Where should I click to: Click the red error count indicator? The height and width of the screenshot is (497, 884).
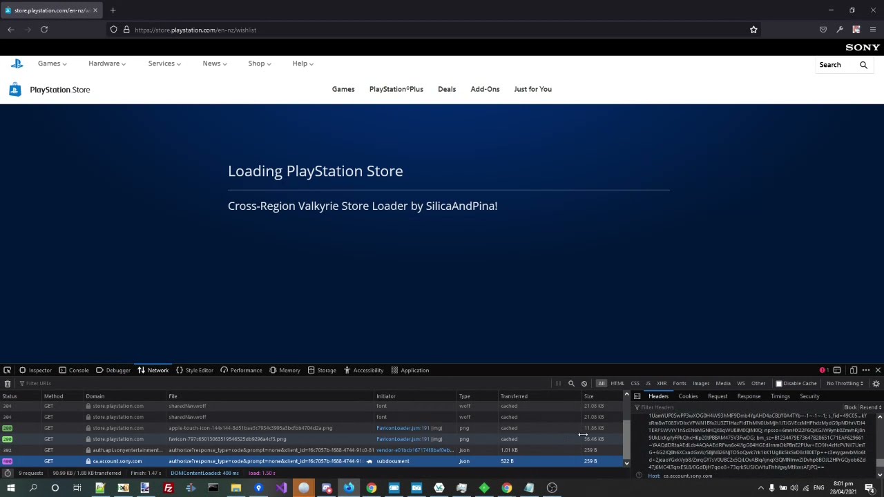coord(823,370)
